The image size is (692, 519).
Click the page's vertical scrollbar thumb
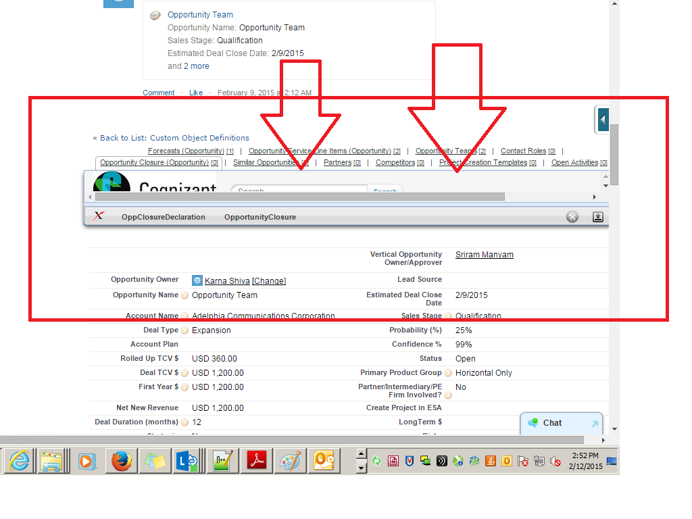coord(614,155)
